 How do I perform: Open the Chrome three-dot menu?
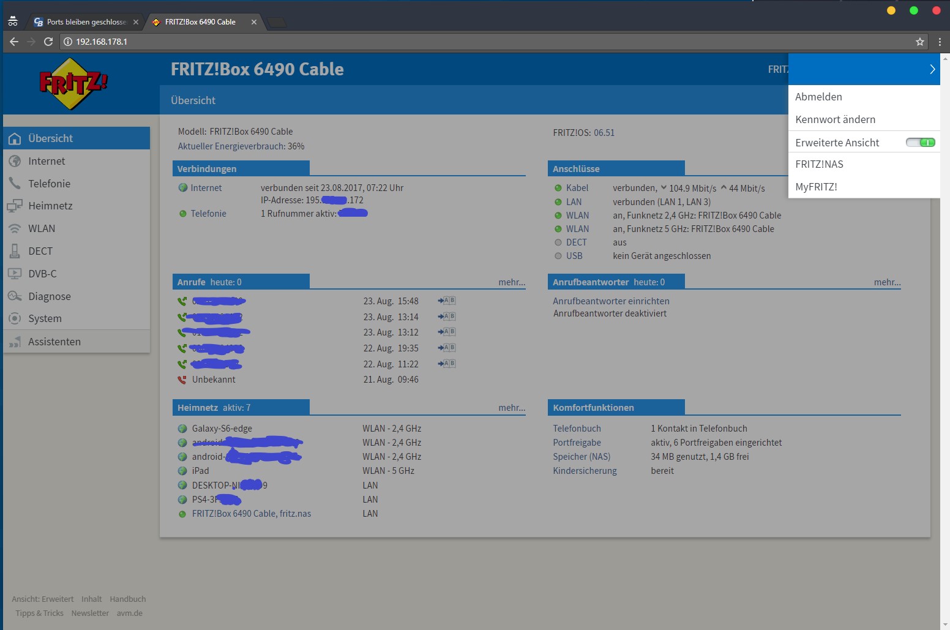[x=940, y=42]
